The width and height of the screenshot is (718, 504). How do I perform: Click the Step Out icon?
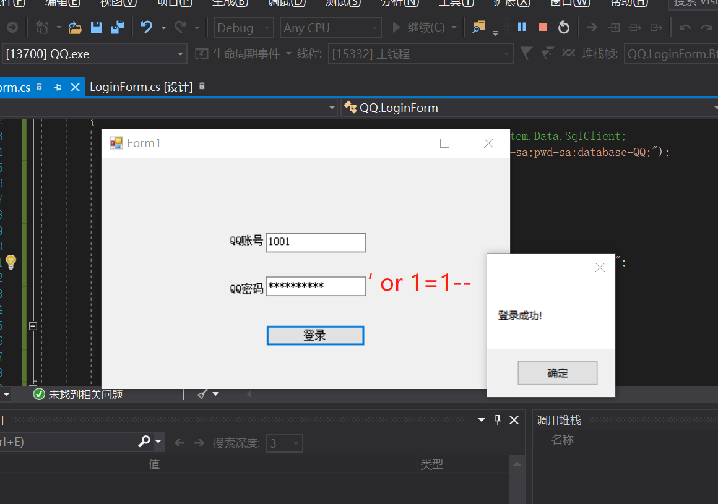(656, 28)
